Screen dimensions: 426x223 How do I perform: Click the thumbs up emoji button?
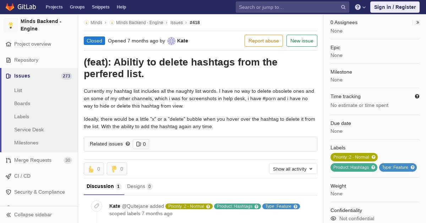coord(94,169)
